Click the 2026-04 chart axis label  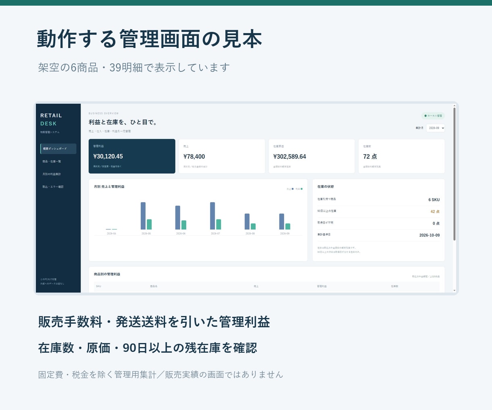(111, 234)
